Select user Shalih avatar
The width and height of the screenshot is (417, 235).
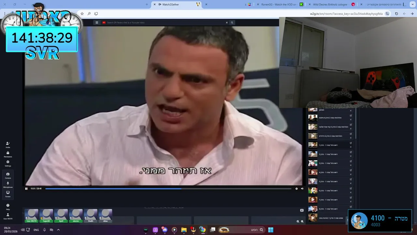point(91,216)
